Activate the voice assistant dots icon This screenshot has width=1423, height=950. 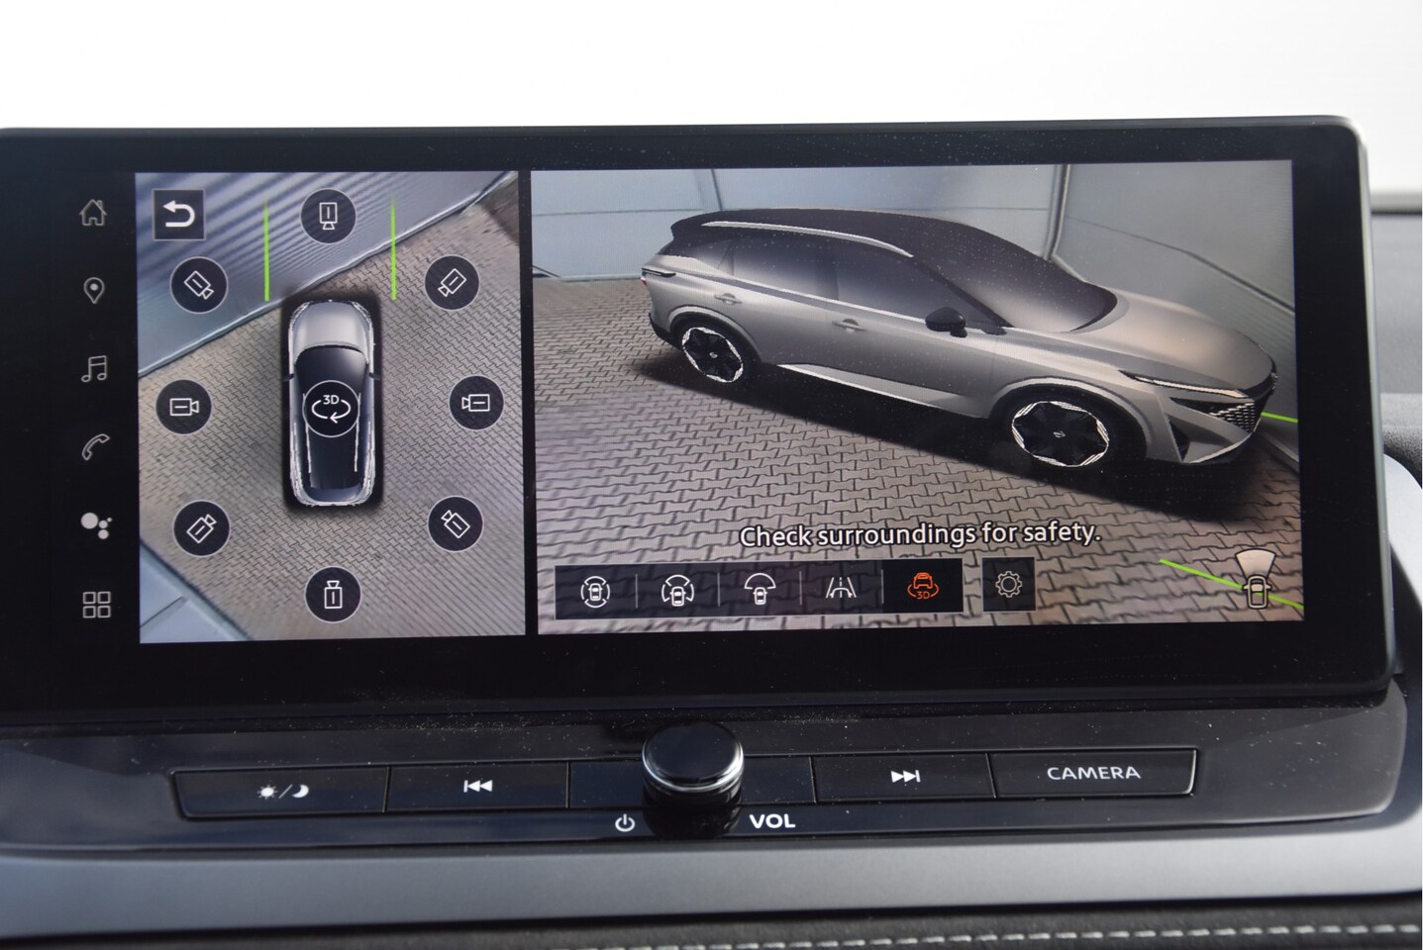96,525
